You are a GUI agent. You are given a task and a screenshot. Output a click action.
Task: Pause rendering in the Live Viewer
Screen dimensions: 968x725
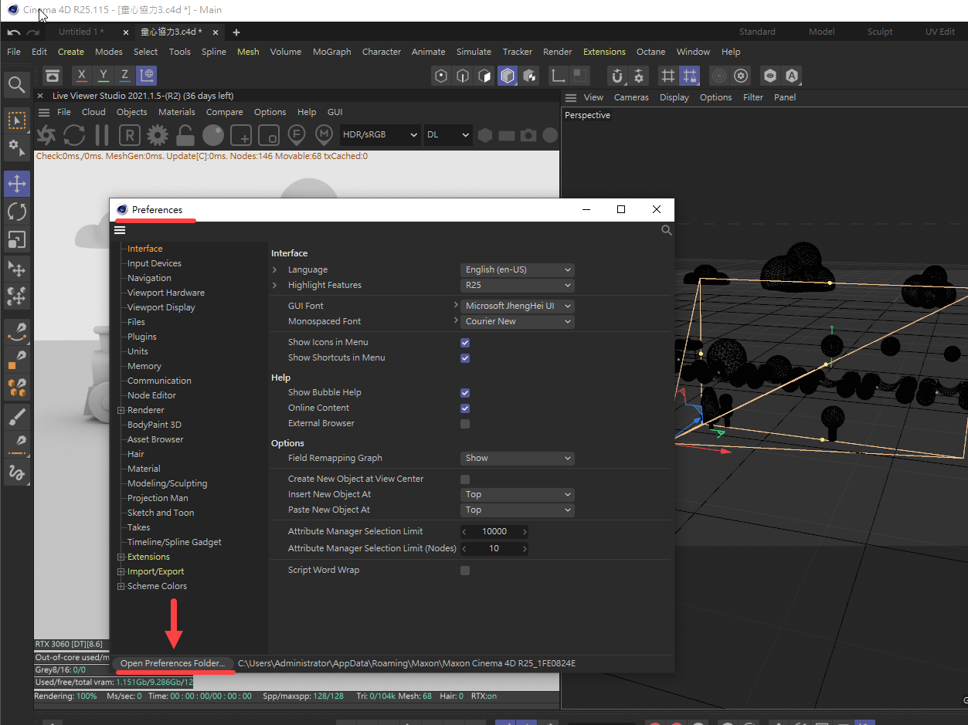102,135
